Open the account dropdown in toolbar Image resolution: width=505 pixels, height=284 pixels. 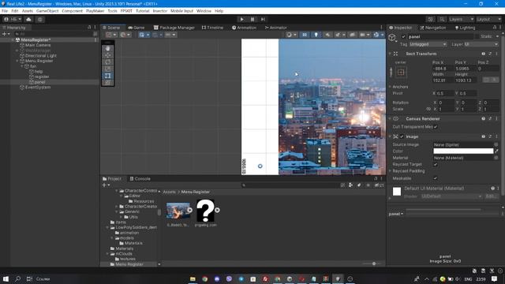pyautogui.click(x=13, y=19)
